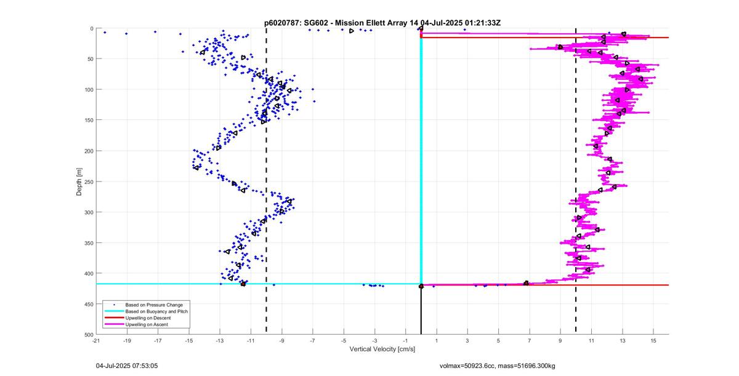Screen dimensions: 739x376
Task: Click the x-axis tick label '-11'
Action: click(x=251, y=340)
